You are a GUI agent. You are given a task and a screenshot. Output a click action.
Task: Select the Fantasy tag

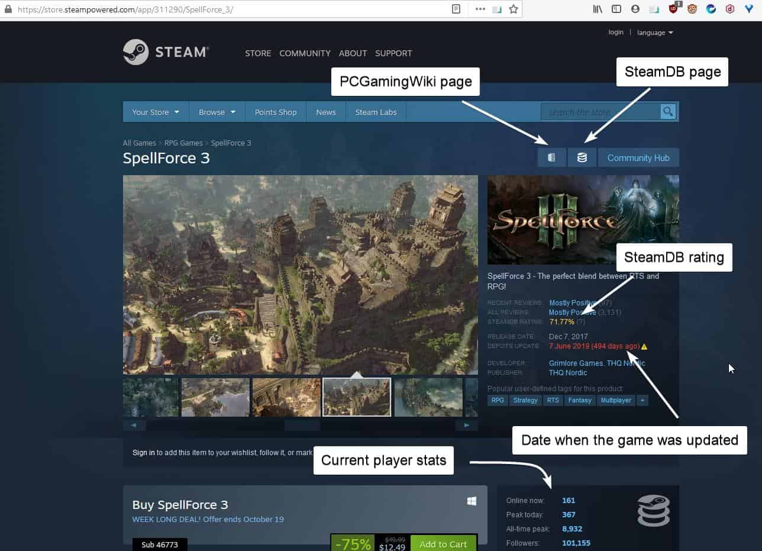point(580,400)
